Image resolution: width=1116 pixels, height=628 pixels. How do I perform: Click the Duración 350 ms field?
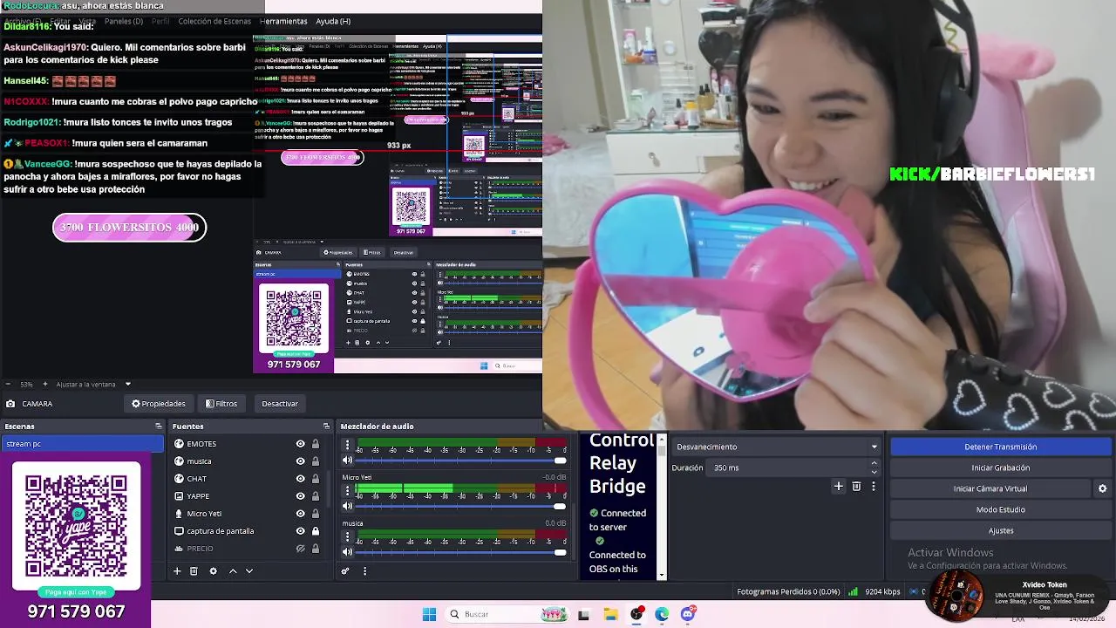(x=793, y=468)
